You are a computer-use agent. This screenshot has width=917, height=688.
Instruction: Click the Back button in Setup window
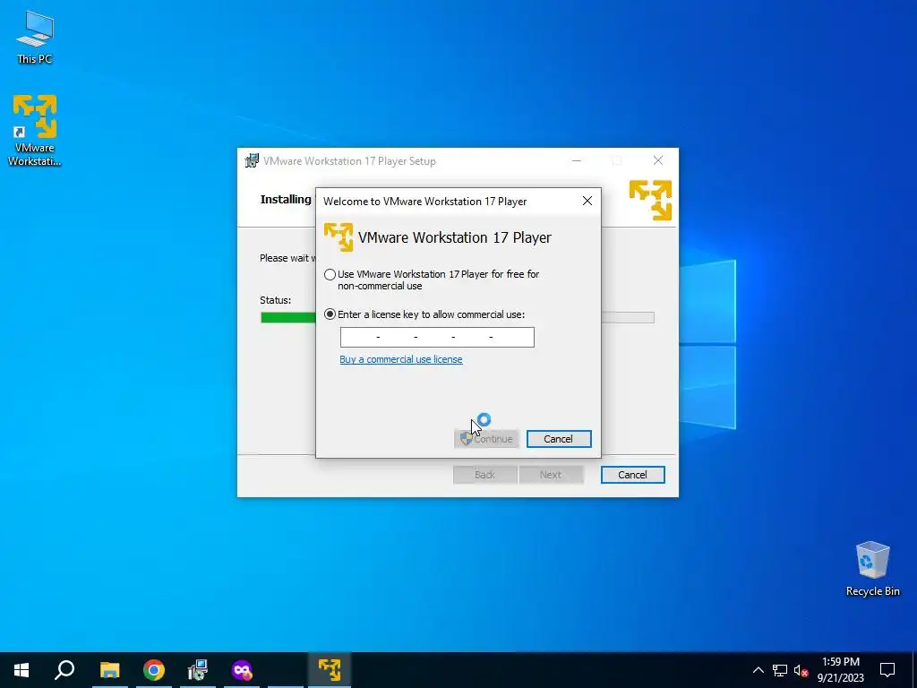pos(484,475)
